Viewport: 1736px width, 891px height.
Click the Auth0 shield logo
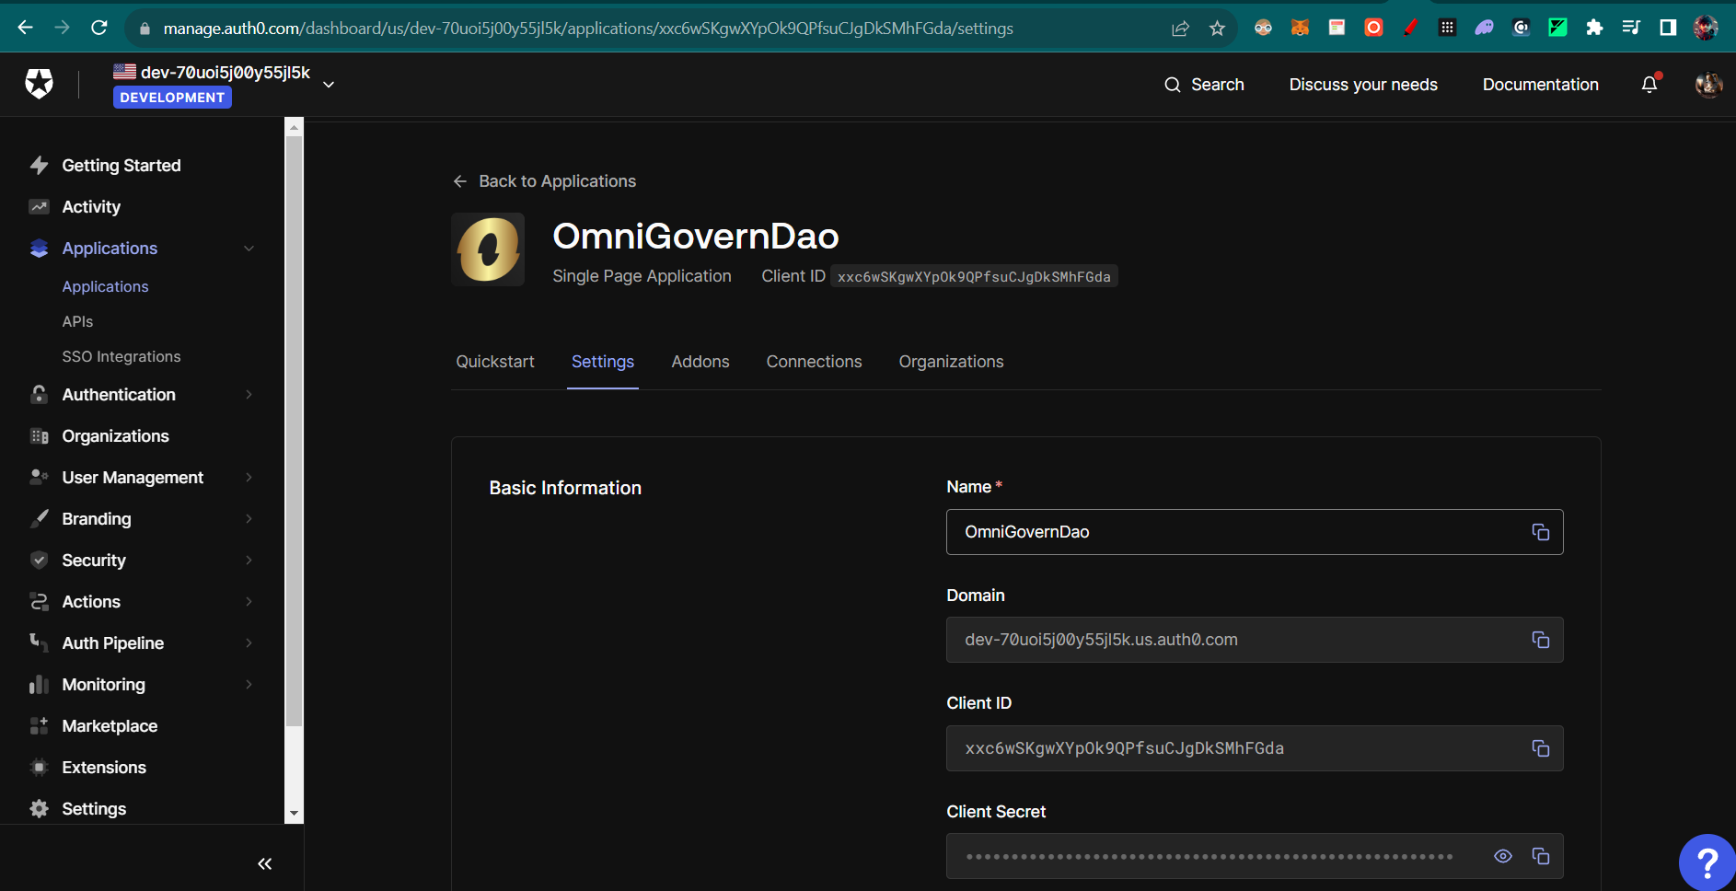click(x=40, y=84)
